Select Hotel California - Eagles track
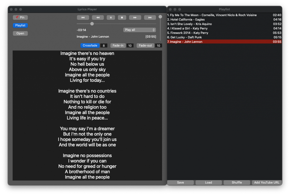Image resolution: width=290 pixels, height=195 pixels. click(224, 20)
